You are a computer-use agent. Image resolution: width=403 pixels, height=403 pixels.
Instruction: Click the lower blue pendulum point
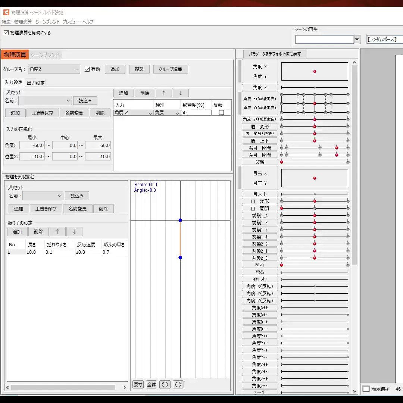coord(180,257)
